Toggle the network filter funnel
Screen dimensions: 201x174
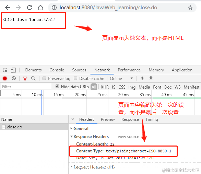coord(25,78)
